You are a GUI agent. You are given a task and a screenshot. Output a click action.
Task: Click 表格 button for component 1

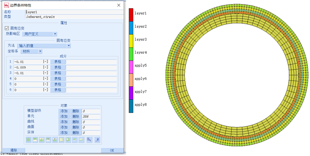coord(58,62)
